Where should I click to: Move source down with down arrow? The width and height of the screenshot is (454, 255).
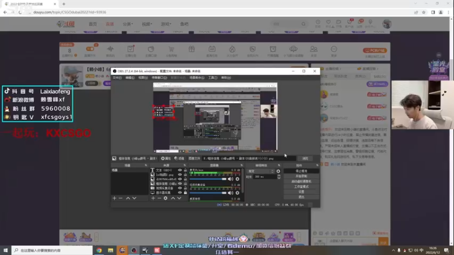click(179, 198)
